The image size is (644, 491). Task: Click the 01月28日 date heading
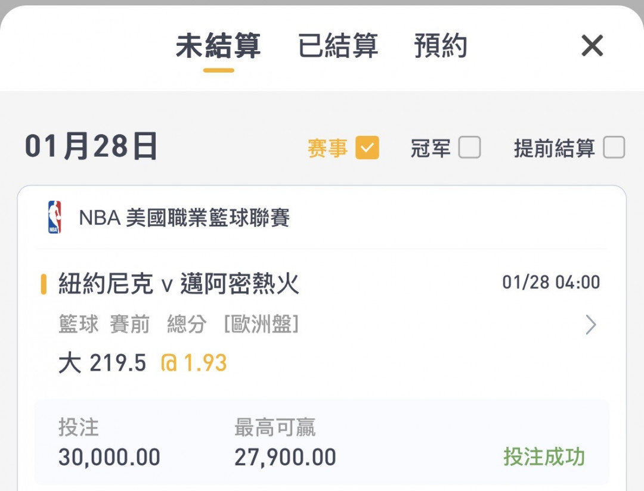91,147
